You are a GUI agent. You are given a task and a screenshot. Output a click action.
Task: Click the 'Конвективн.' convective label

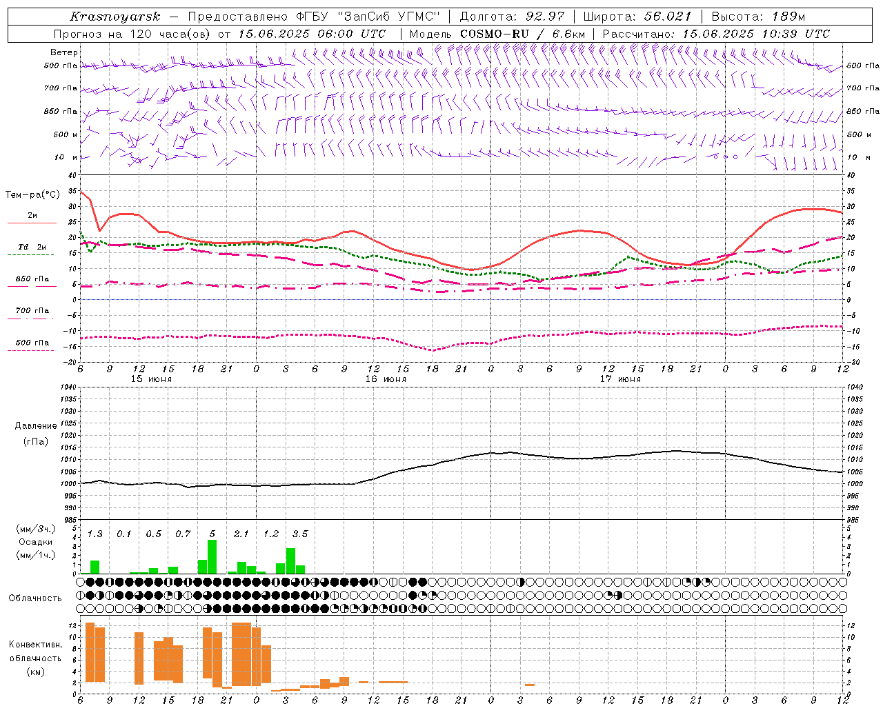(x=35, y=645)
